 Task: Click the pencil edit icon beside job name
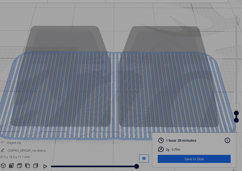[x=2, y=150]
